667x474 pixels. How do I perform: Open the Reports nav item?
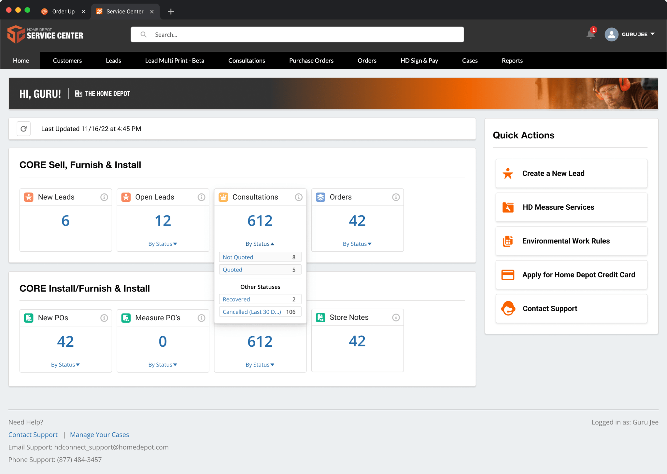tap(512, 61)
